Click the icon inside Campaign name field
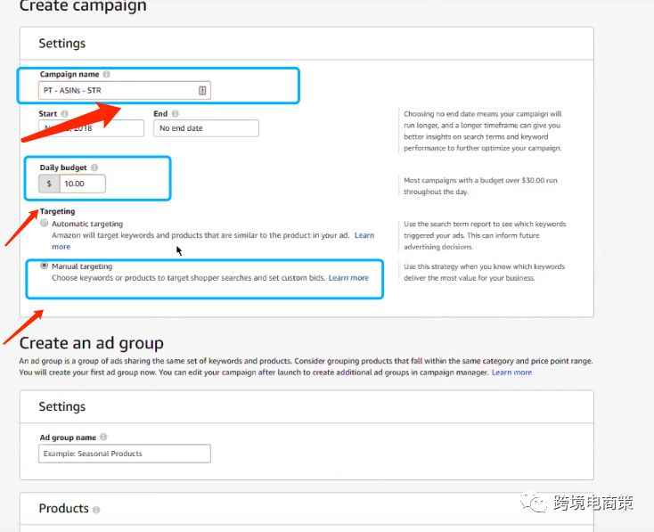654x532 pixels. pos(202,90)
